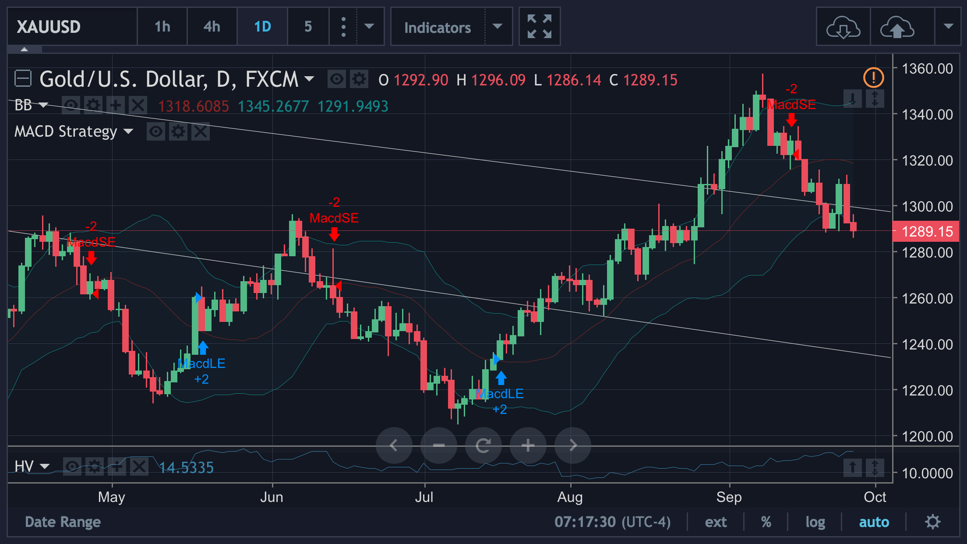The image size is (967, 544).
Task: Click the current price label 1289.15
Action: pos(926,231)
